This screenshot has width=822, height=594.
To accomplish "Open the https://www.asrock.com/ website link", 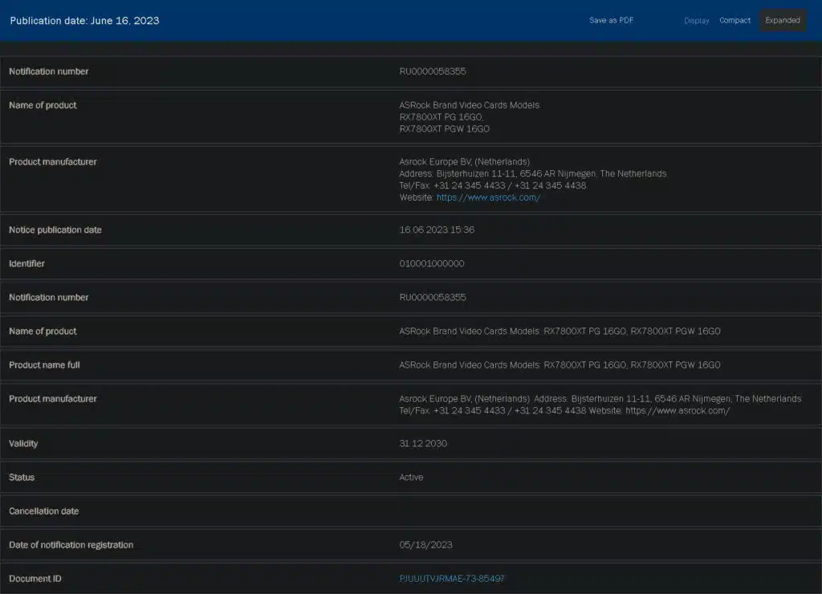I will click(488, 197).
